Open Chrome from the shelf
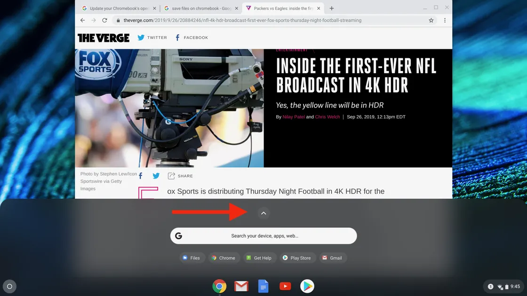527x296 pixels. point(219,286)
